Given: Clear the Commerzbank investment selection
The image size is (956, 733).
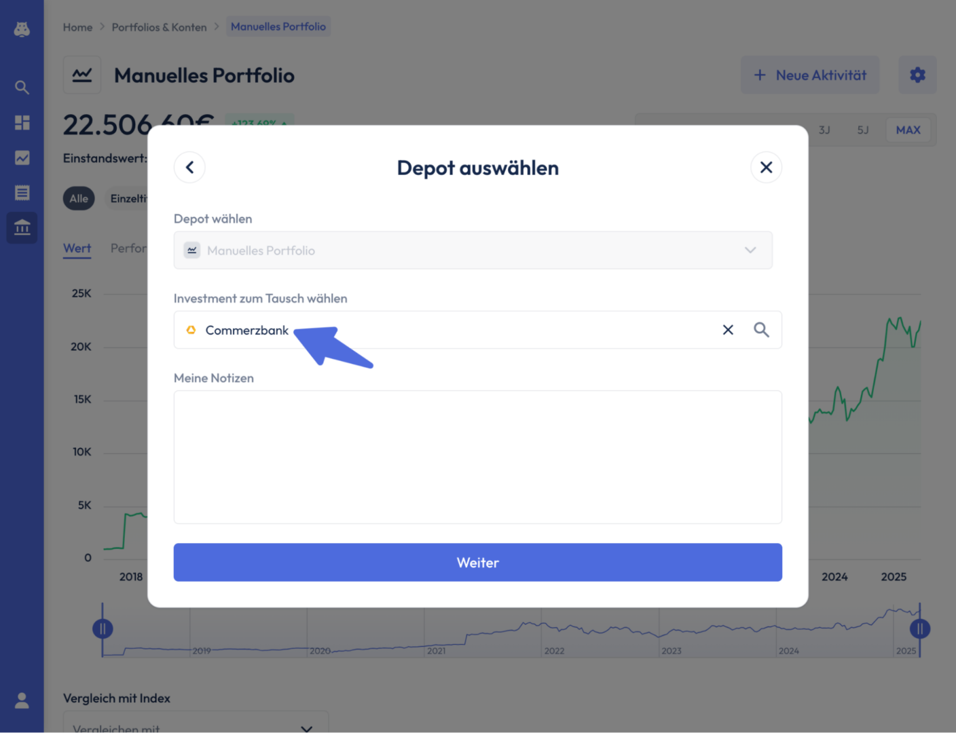Looking at the screenshot, I should [728, 330].
